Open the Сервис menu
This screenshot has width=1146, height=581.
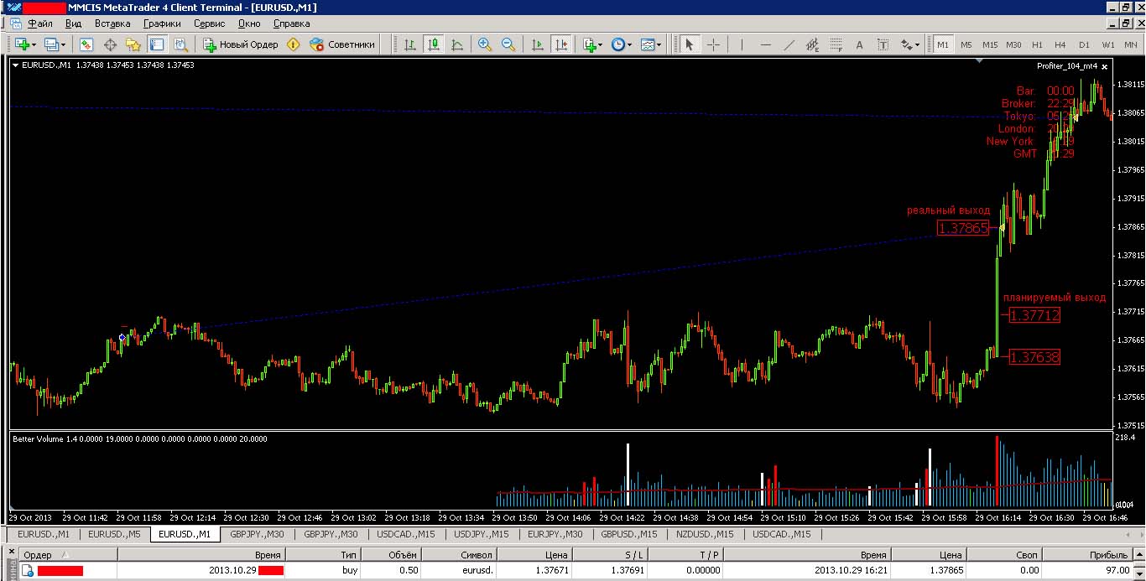coord(209,24)
